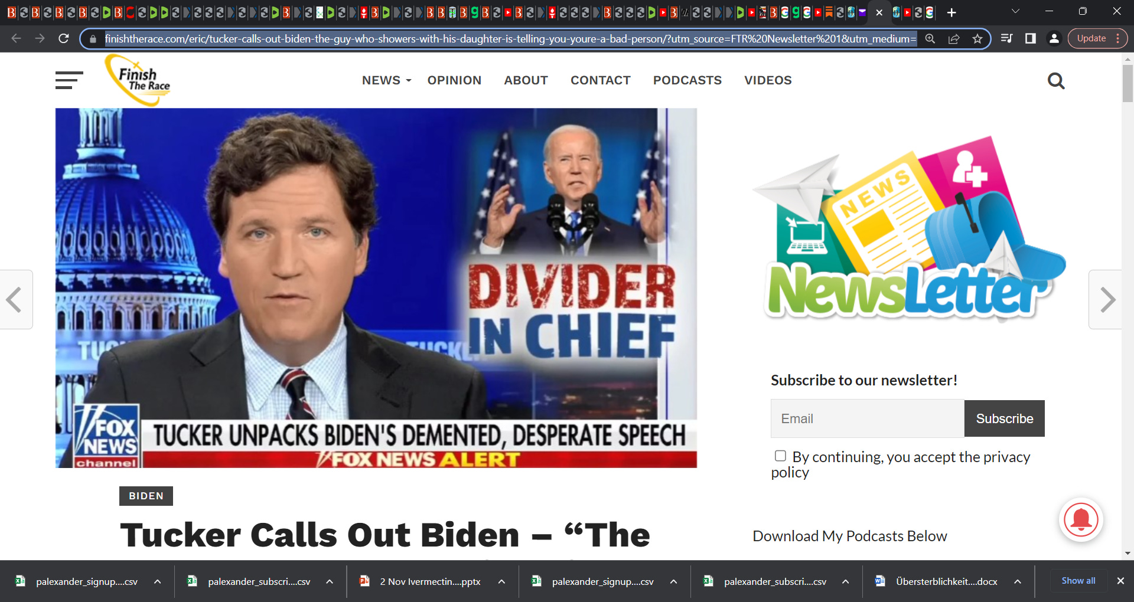Click the page vertical scrollbar thumb
The width and height of the screenshot is (1134, 602).
pyautogui.click(x=1128, y=83)
